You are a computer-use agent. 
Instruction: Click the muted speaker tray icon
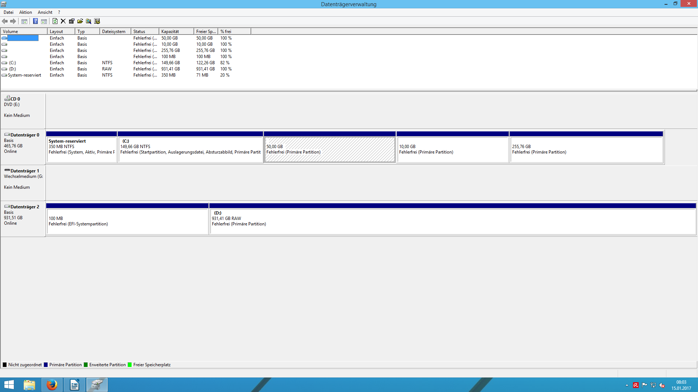point(662,385)
